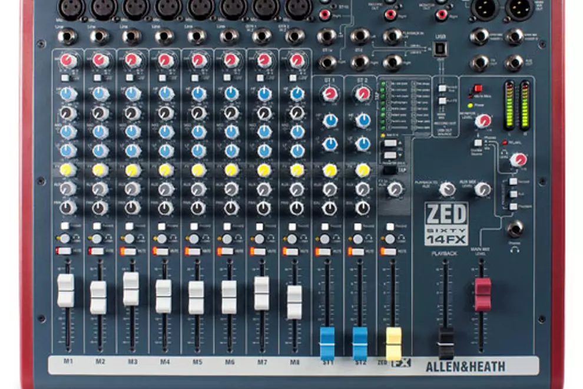Click the ST2 level knob
The height and width of the screenshot is (389, 583).
click(x=363, y=94)
